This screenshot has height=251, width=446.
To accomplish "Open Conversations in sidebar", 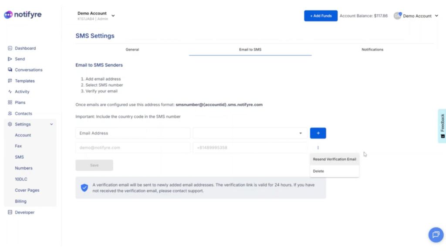I will (x=28, y=70).
